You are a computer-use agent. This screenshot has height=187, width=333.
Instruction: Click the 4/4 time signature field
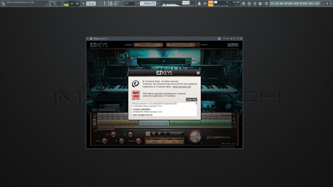pos(163,142)
